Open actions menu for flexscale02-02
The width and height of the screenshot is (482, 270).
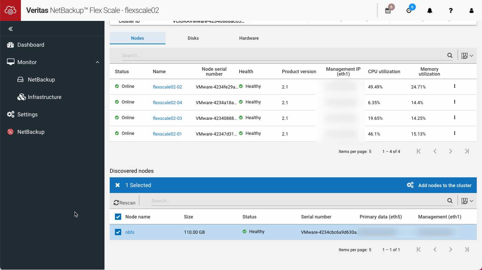[x=454, y=86]
